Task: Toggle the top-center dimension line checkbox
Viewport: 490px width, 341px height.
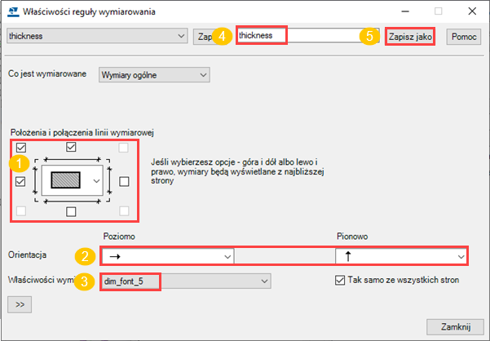Action: (x=71, y=147)
